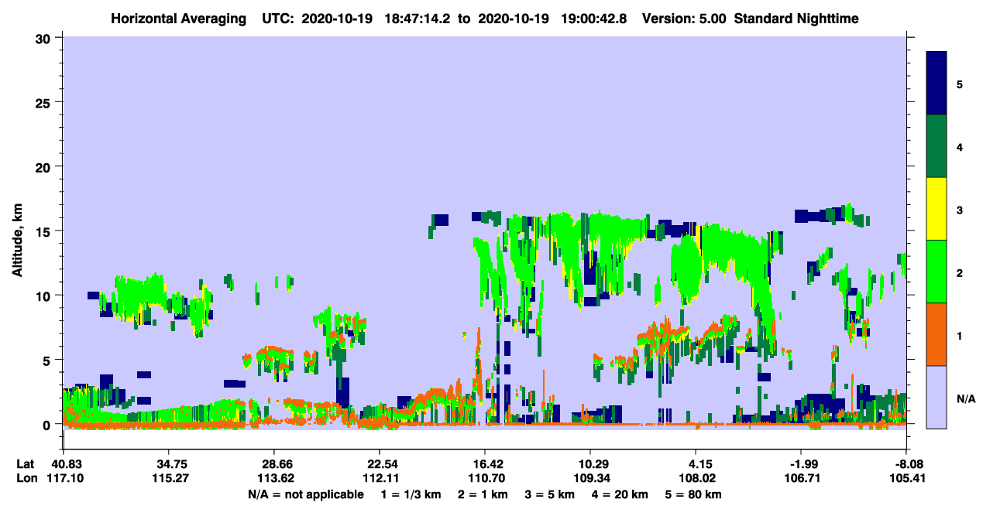Click the start time '18:47:14.2'

[x=418, y=18]
